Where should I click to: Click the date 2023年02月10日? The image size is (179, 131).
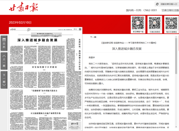coord(20,22)
